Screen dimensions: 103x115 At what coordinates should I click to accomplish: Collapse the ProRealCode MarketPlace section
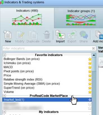[4, 96]
